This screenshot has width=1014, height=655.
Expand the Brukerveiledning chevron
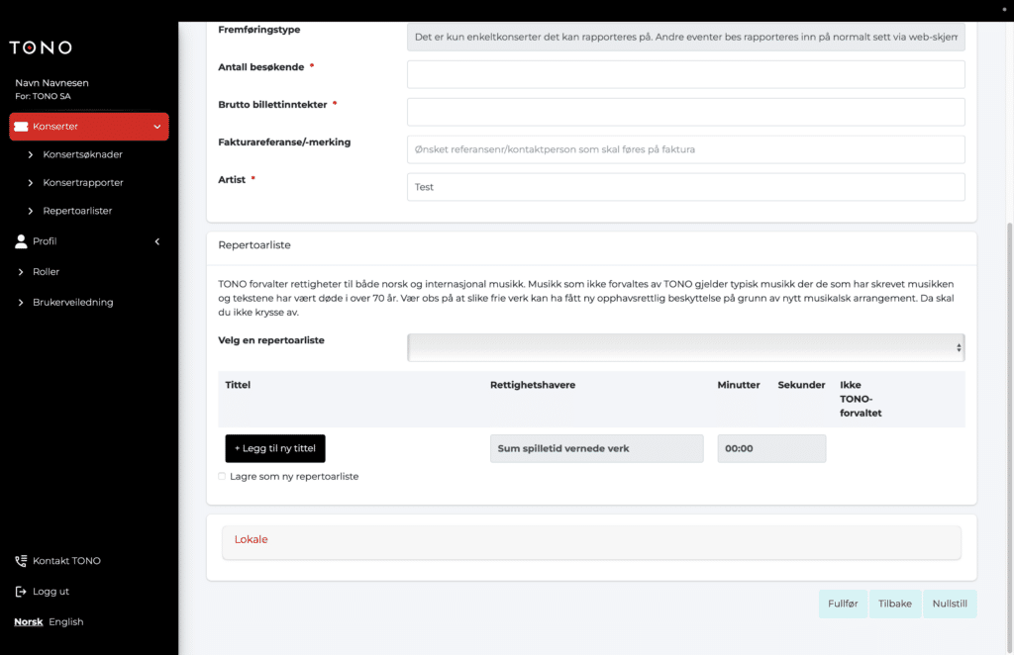pyautogui.click(x=21, y=303)
